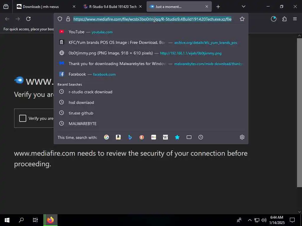Go back to the previous page
This screenshot has height=226, width=302.
pyautogui.click(x=7, y=19)
